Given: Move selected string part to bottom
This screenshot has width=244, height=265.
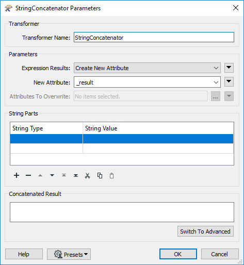Looking at the screenshot, I should tap(76, 175).
